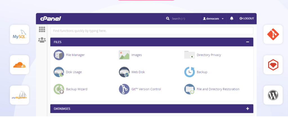Click the File and Directory Restoration icon
This screenshot has height=118, width=288.
189,89
